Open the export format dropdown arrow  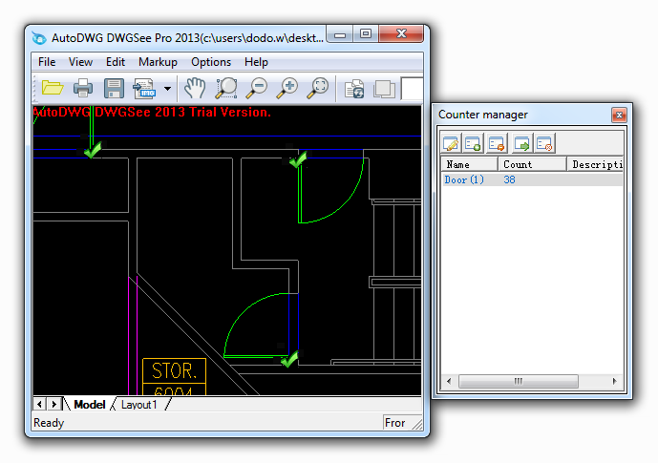(167, 89)
